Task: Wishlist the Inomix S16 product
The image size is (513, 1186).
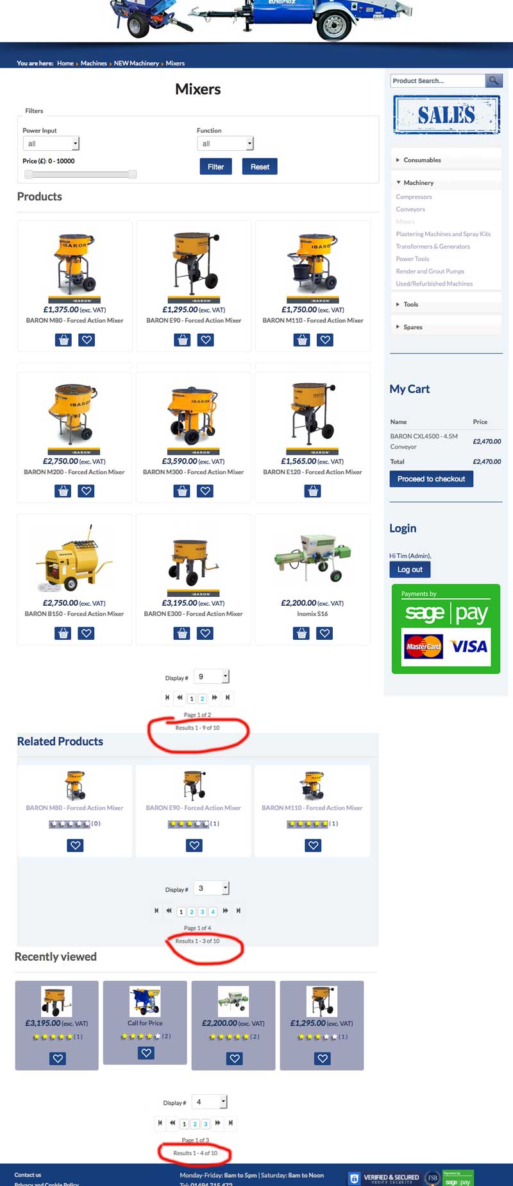Action: pos(325,633)
